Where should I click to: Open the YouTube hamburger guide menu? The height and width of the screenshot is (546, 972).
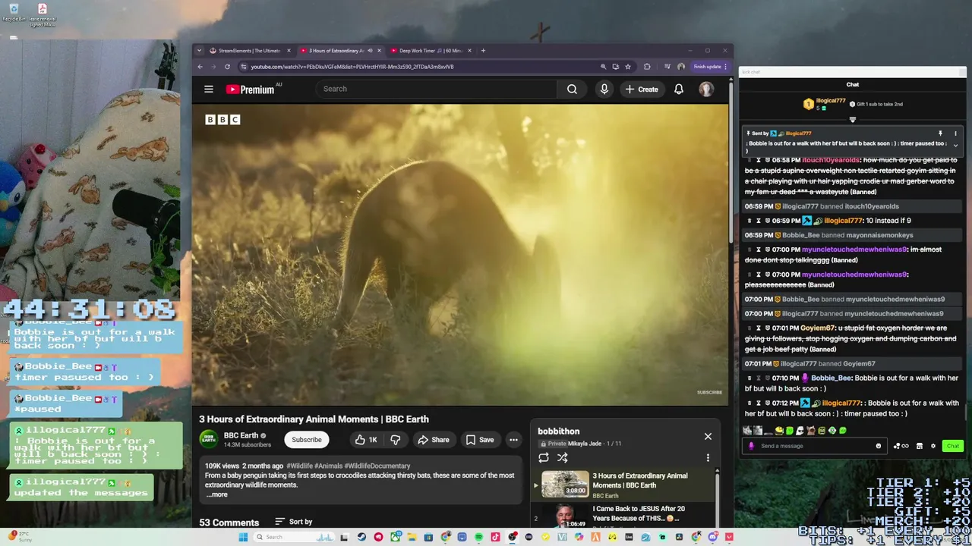point(208,89)
